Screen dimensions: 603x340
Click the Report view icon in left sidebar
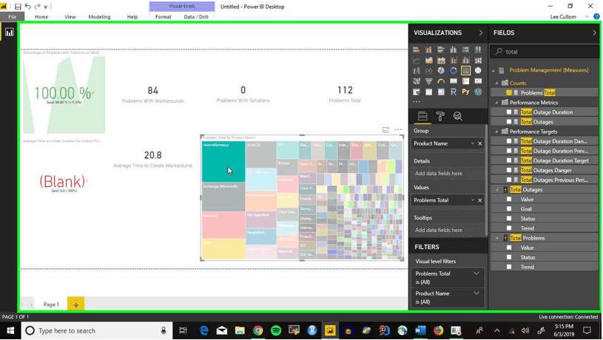tap(9, 33)
